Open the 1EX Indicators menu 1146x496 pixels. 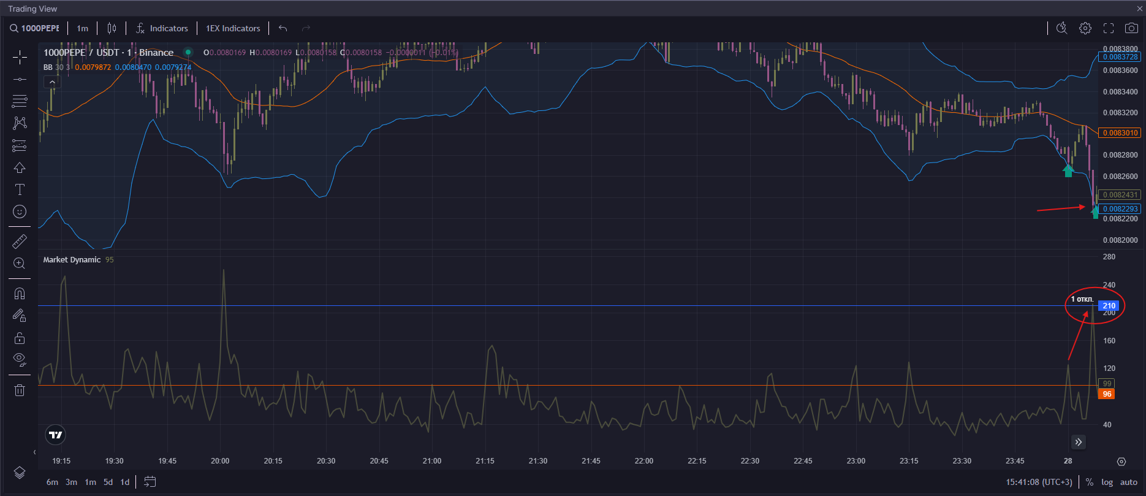tap(233, 28)
